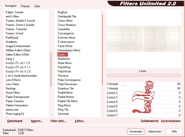Open Filter Info...
The height and width of the screenshot is (137, 185).
[58, 121]
